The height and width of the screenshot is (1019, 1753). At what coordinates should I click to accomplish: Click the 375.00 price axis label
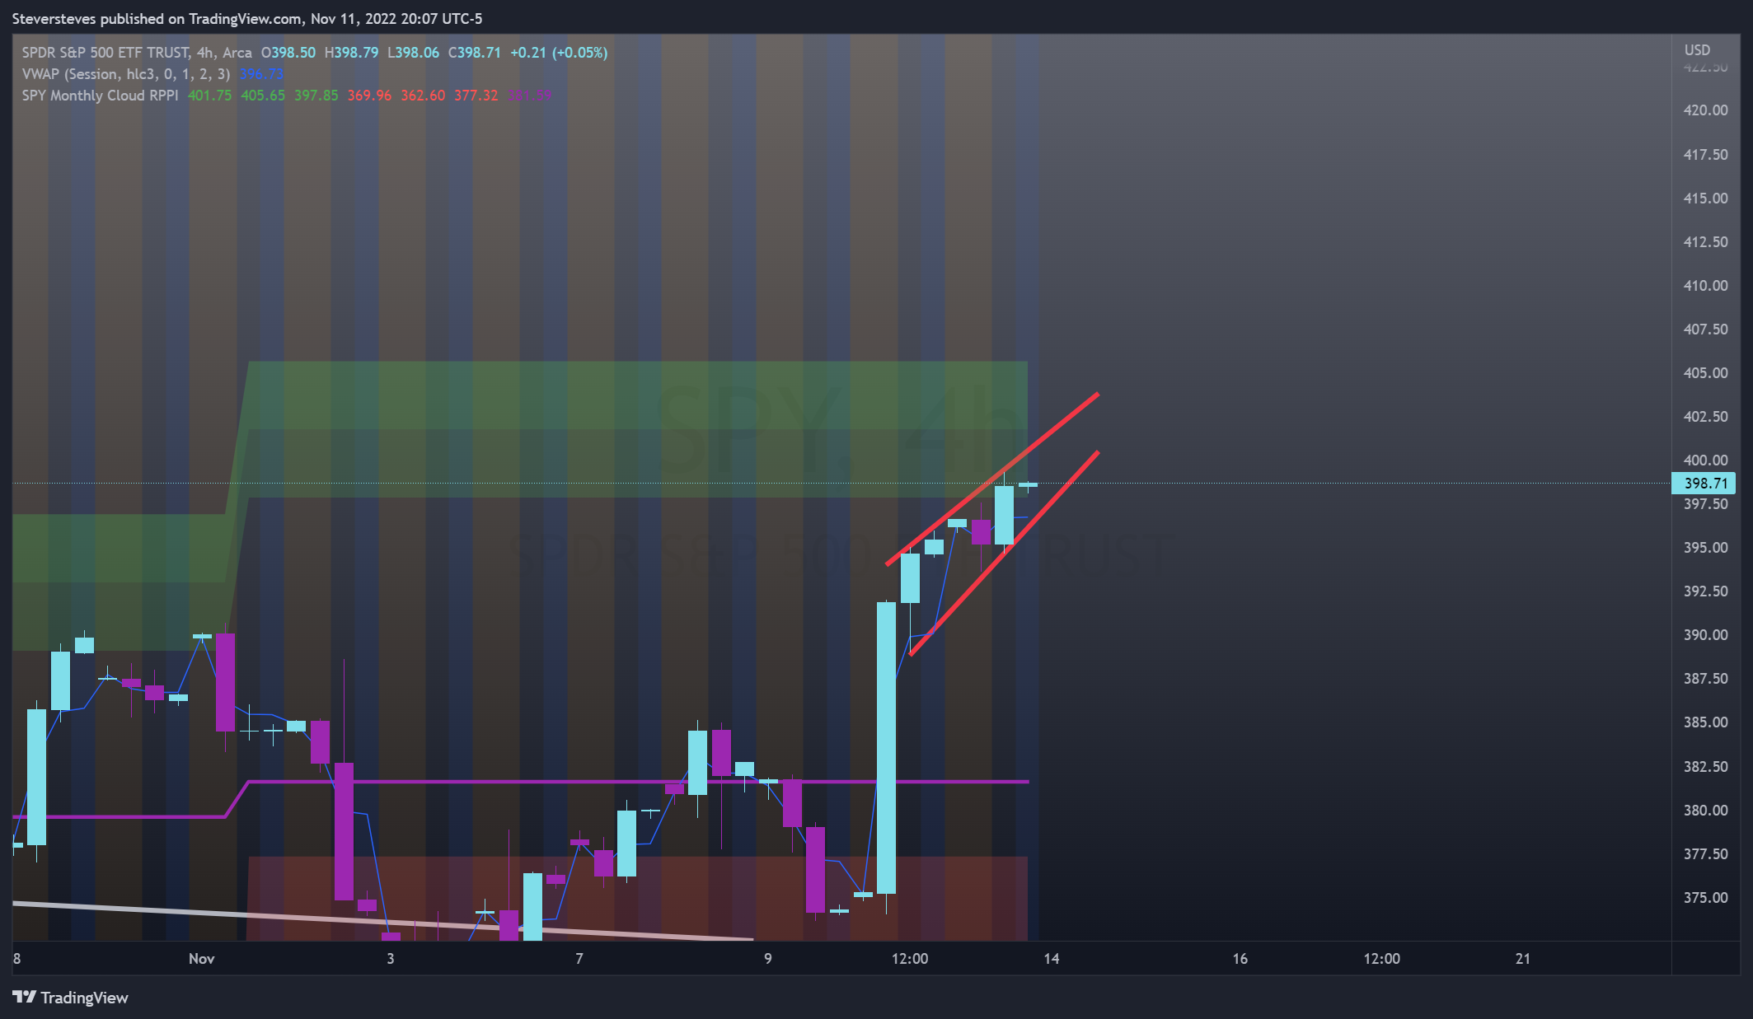coord(1705,898)
